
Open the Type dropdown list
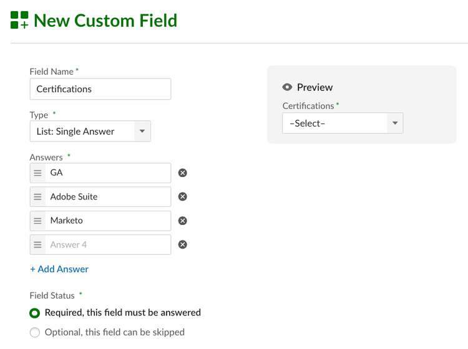(x=90, y=131)
